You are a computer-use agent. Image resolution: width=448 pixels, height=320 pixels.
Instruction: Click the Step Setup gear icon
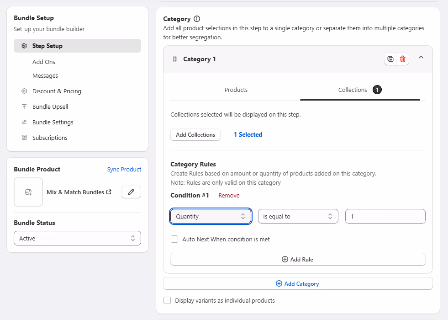pyautogui.click(x=24, y=46)
